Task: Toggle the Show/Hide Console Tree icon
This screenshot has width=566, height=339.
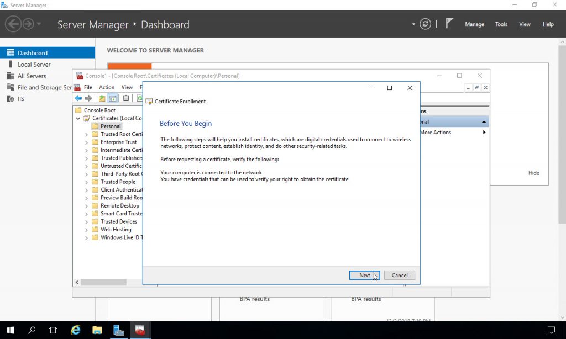Action: (x=113, y=98)
